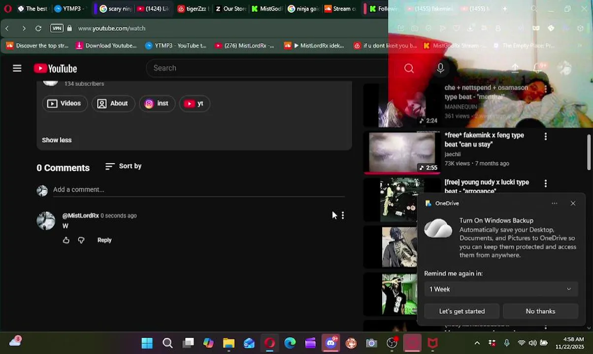Open the three-dot menu on the W comment
The image size is (593, 354).
343,215
